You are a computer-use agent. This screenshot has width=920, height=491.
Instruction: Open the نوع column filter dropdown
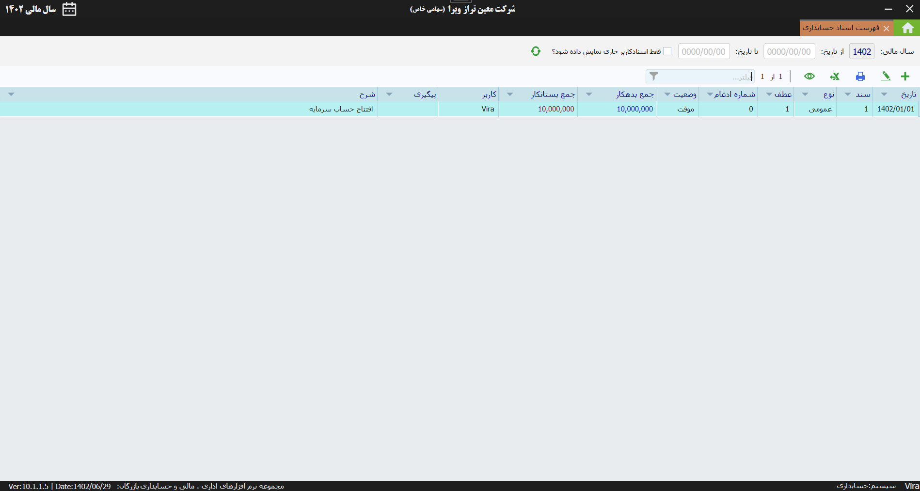pyautogui.click(x=805, y=95)
